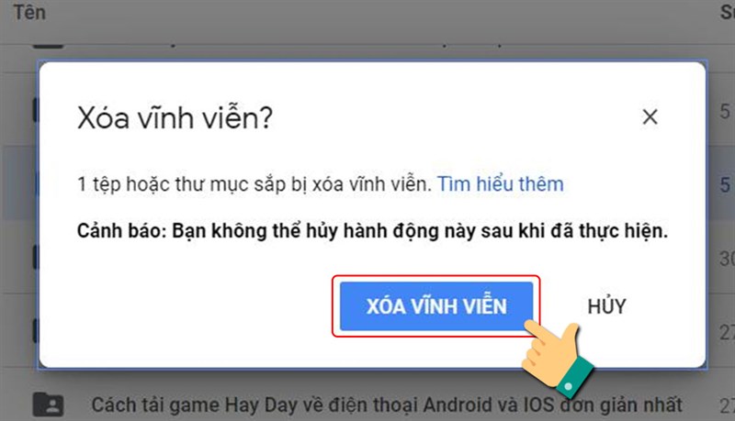
Task: Click the partly visible column header at top right
Action: coord(728,12)
